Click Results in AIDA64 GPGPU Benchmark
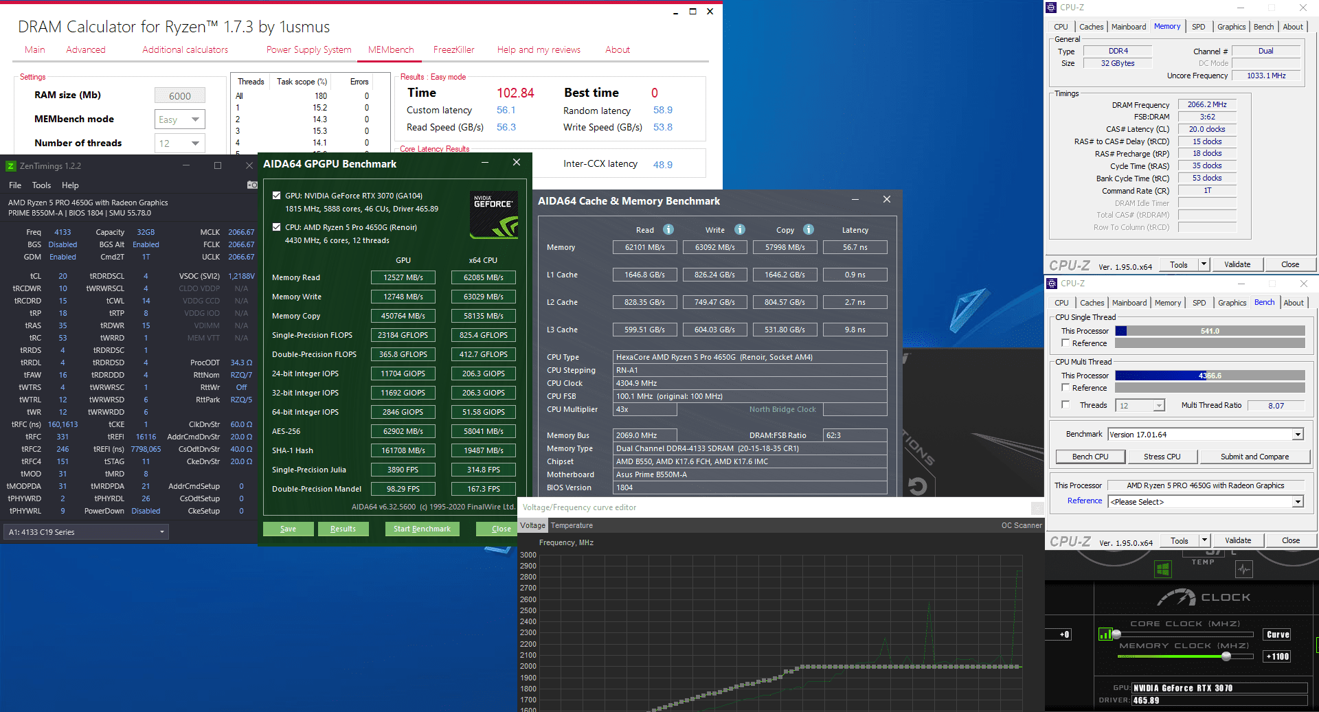This screenshot has height=712, width=1319. click(x=343, y=529)
